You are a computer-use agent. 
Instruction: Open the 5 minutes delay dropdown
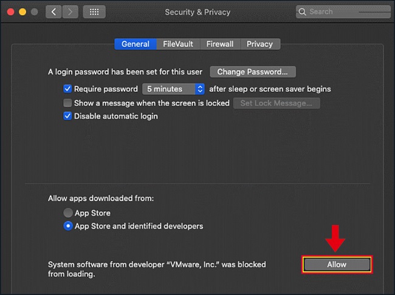pos(174,89)
